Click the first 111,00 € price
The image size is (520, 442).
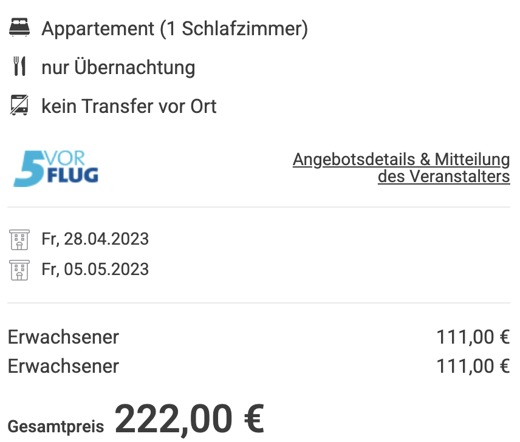[x=473, y=337]
